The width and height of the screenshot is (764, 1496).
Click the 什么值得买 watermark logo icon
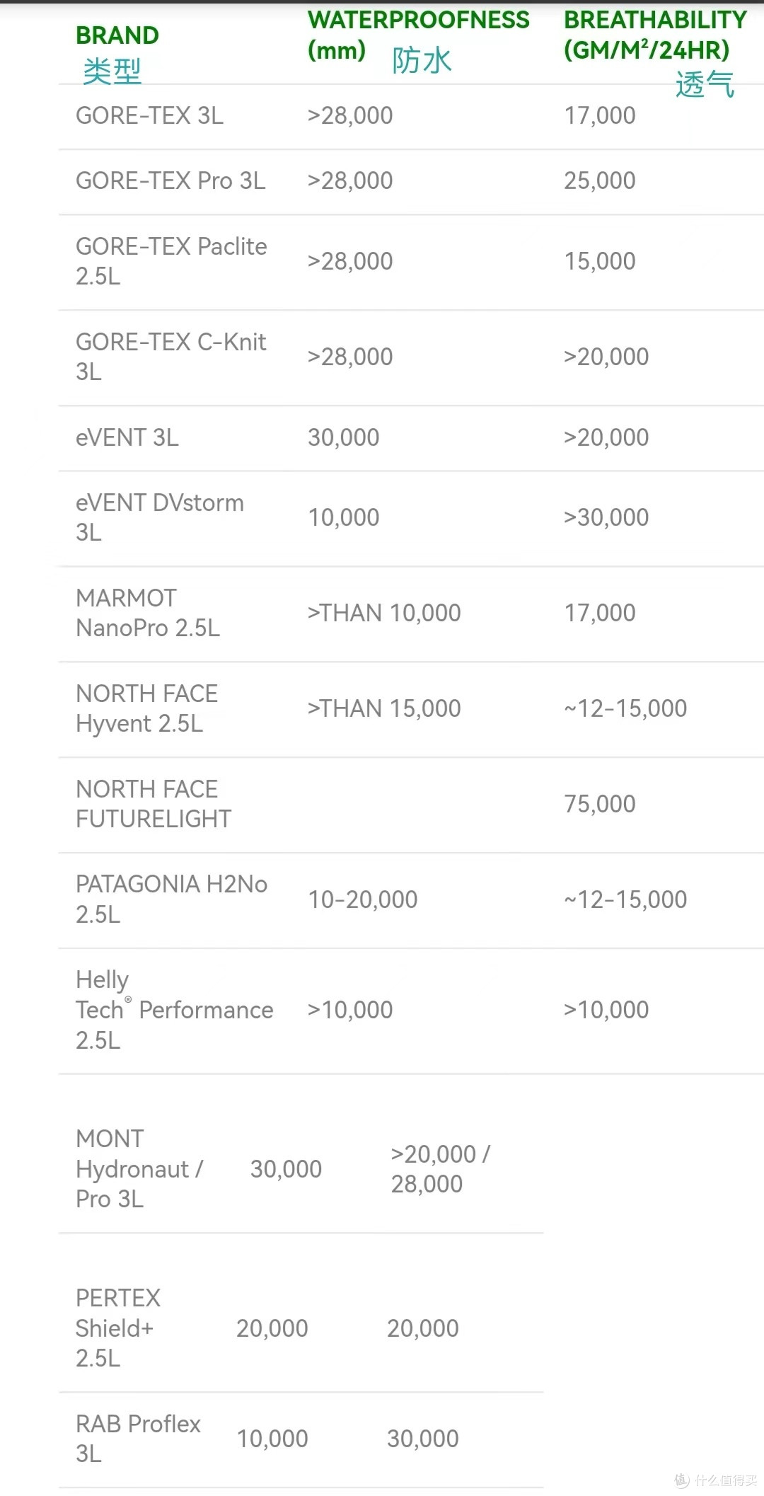(681, 1479)
